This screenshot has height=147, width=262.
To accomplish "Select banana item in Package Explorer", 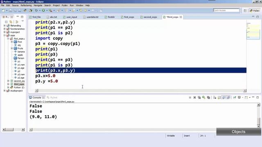I will tap(19, 52).
